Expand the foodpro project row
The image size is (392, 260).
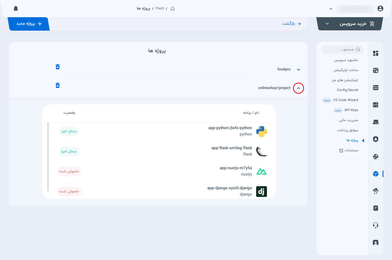coord(299,70)
